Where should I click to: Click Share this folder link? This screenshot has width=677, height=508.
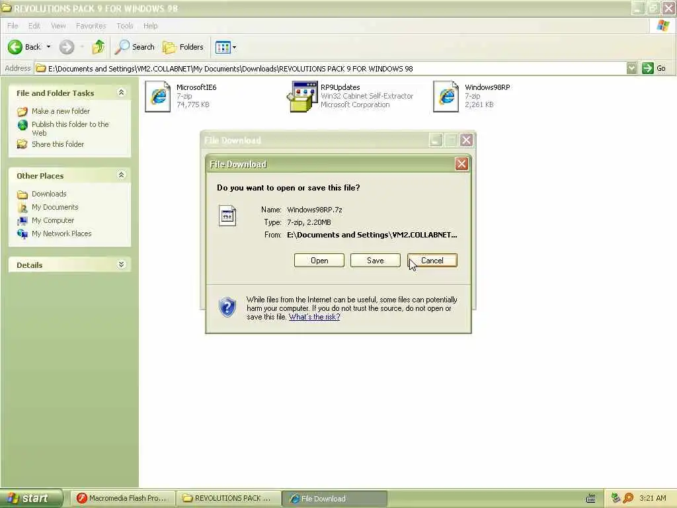(x=58, y=144)
